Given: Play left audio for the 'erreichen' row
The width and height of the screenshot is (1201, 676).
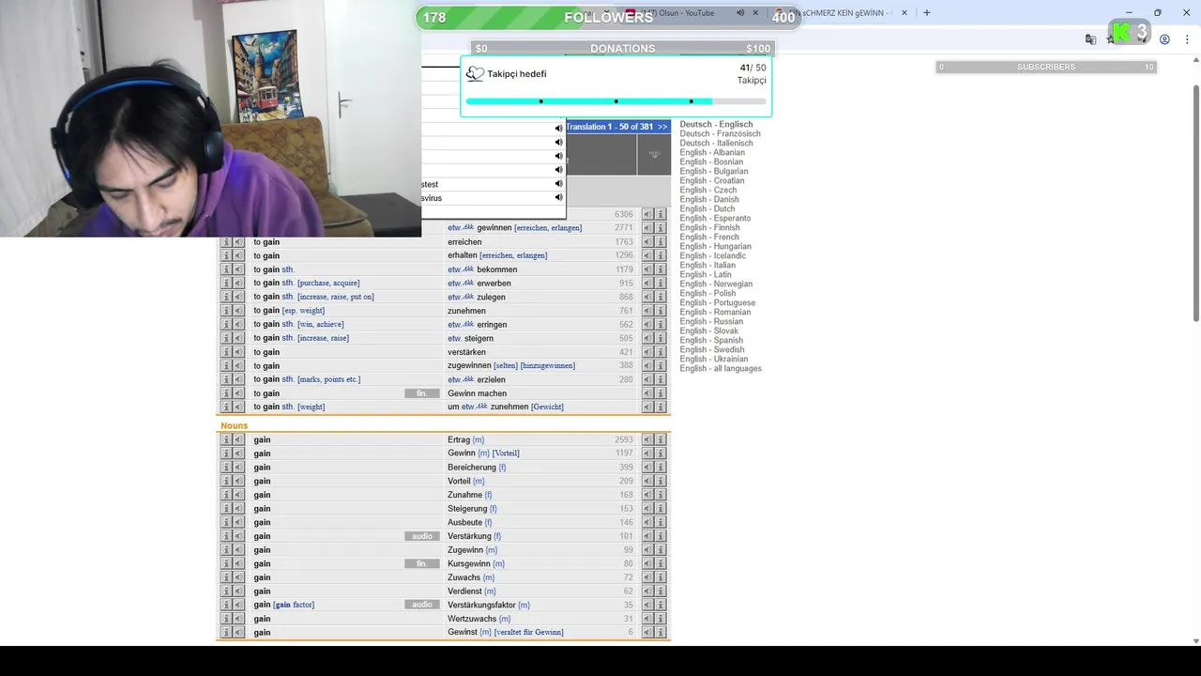Looking at the screenshot, I should [x=238, y=242].
